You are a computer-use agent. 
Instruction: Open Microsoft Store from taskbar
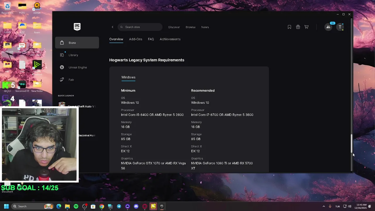93,206
